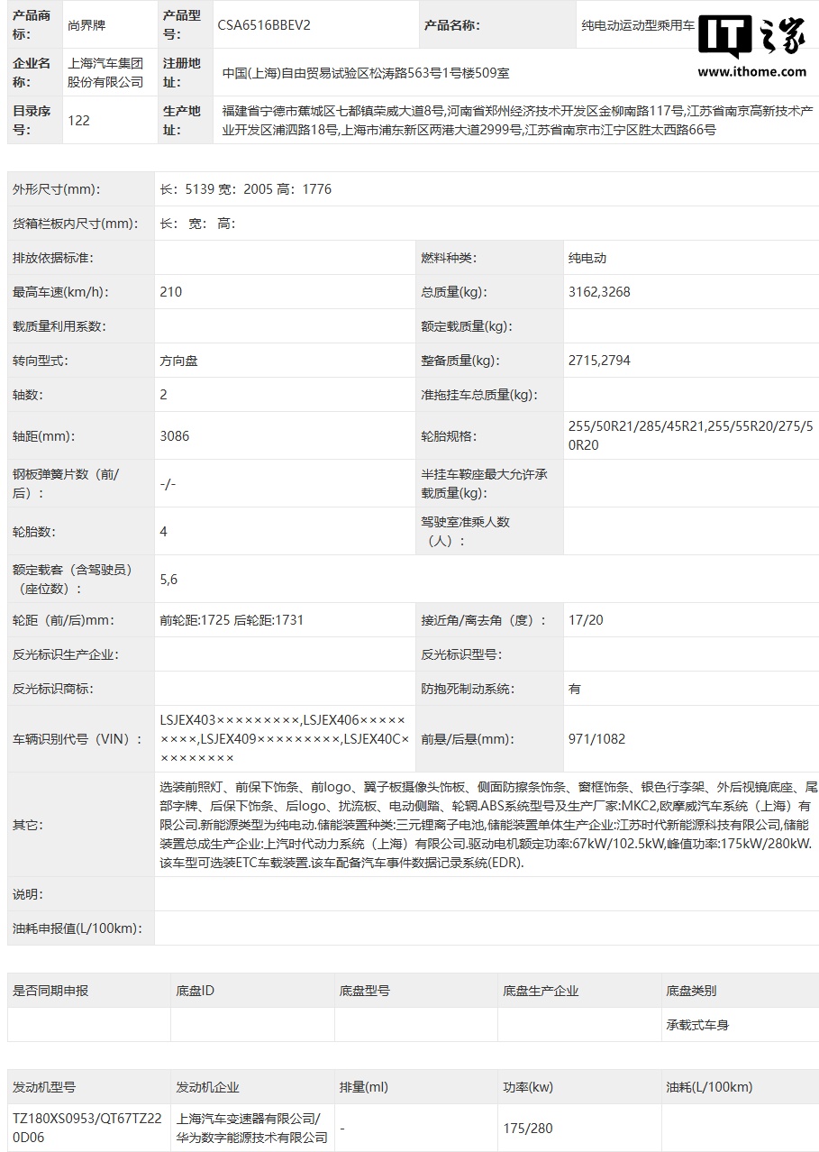Click total mass value 3162,3268
Viewport: 819px width, 1152px height.
point(599,292)
